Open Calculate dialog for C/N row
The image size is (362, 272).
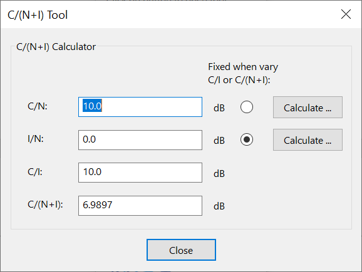point(308,108)
